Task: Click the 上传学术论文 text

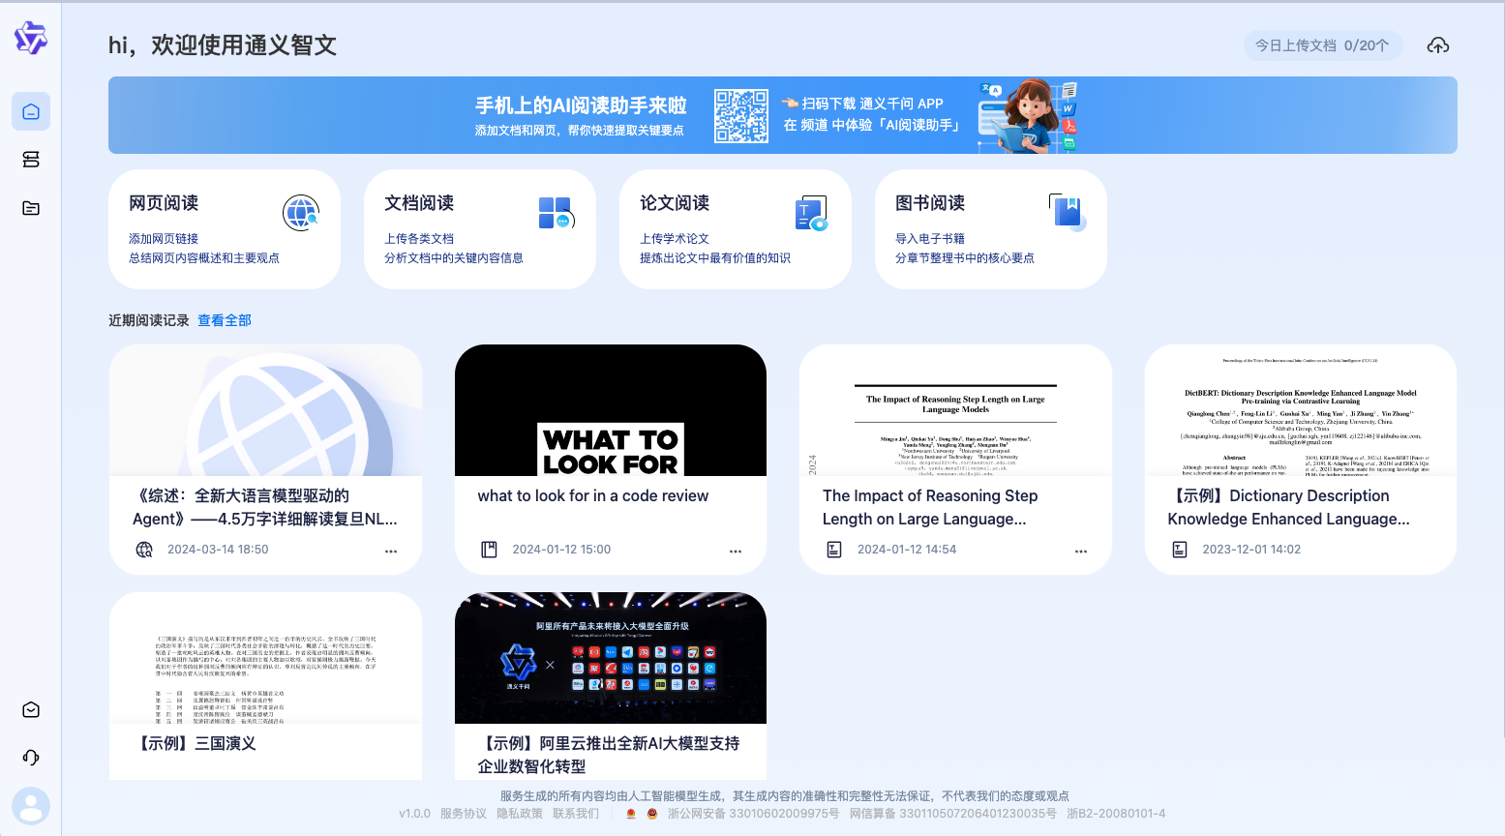Action: pyautogui.click(x=675, y=238)
